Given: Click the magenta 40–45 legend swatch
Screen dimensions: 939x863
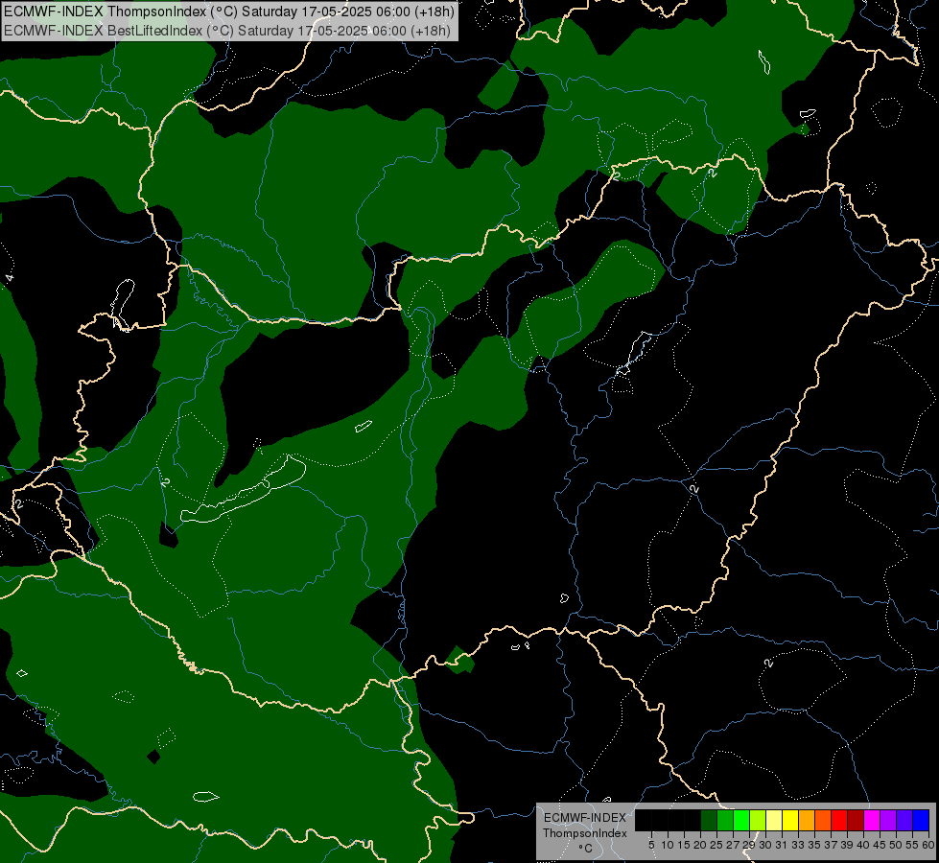Looking at the screenshot, I should [x=872, y=820].
